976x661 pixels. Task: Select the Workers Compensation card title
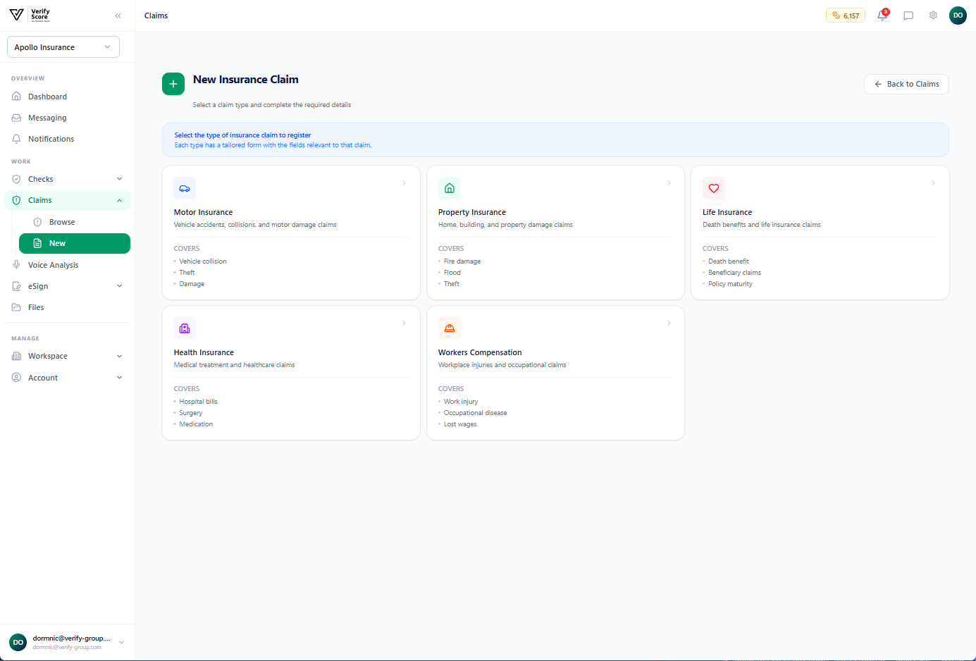480,352
